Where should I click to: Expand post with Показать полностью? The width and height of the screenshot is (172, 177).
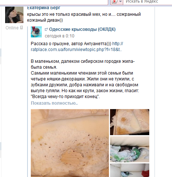click(54, 103)
